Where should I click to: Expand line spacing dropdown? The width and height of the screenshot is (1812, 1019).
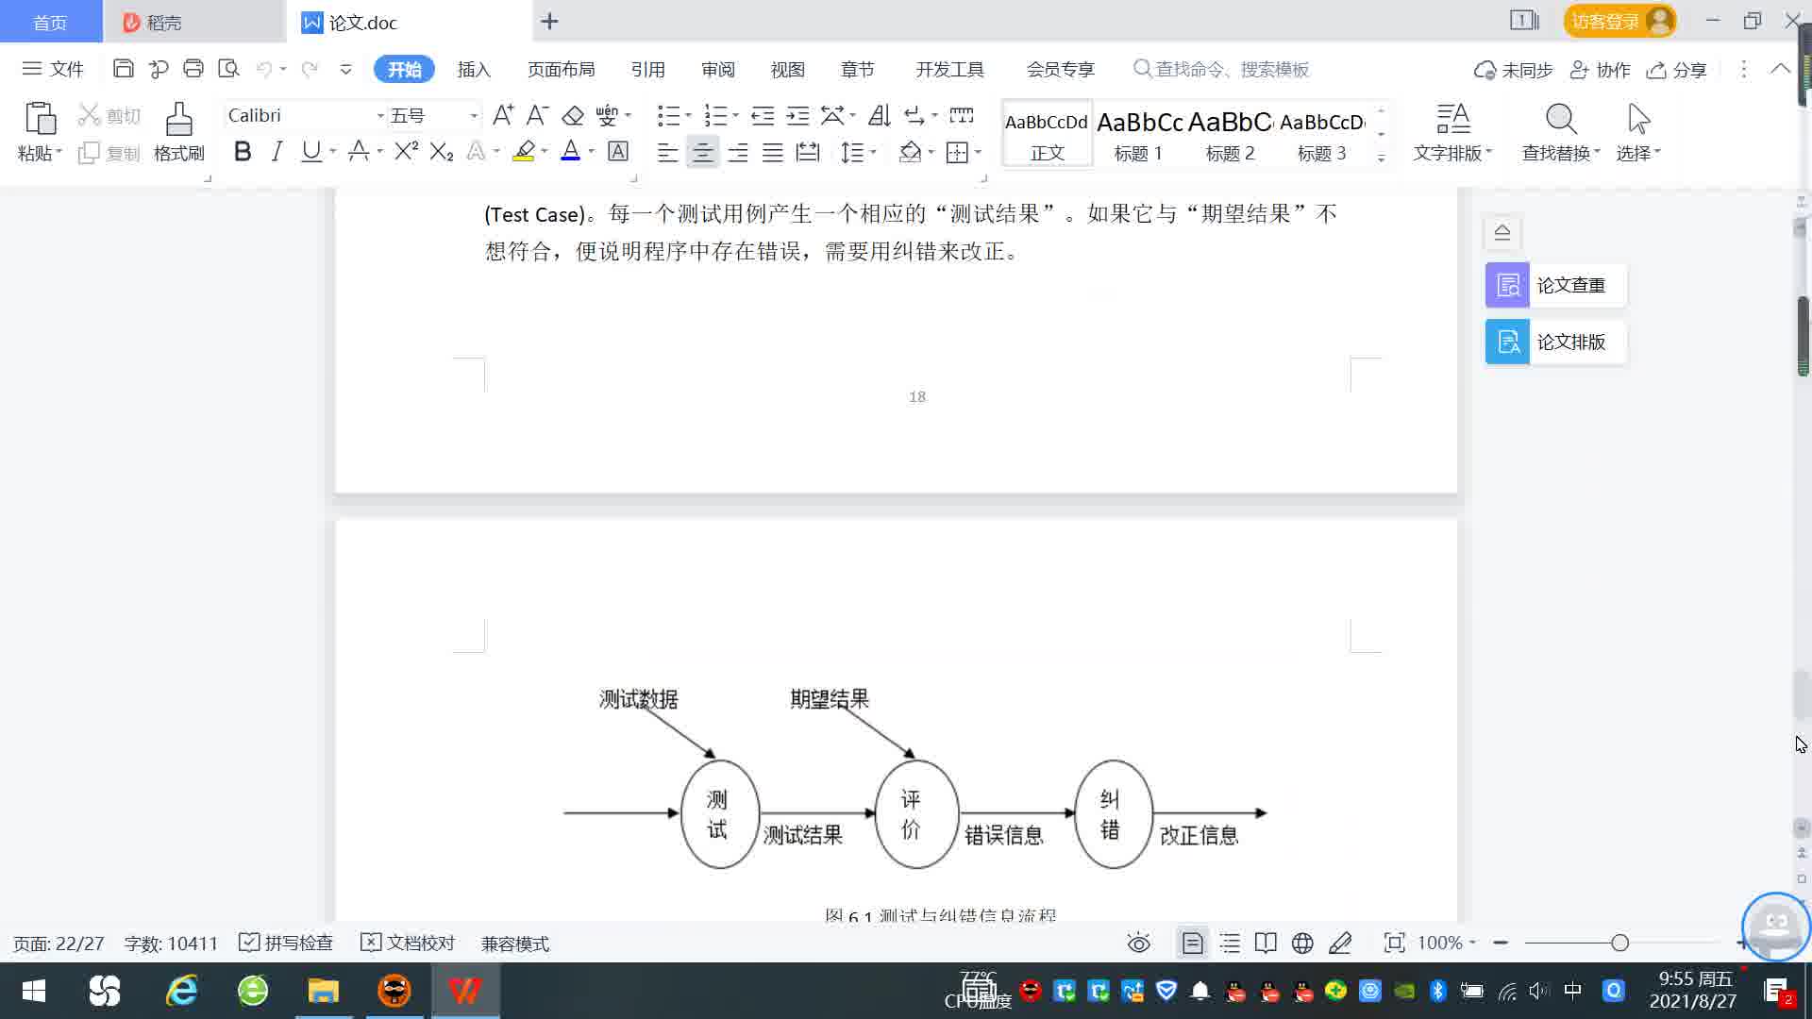pyautogui.click(x=874, y=152)
